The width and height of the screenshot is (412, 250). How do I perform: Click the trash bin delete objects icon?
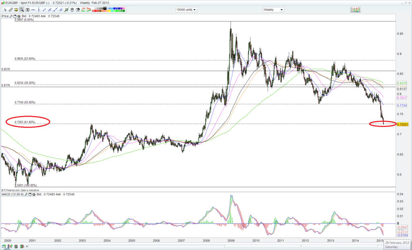coord(72,10)
